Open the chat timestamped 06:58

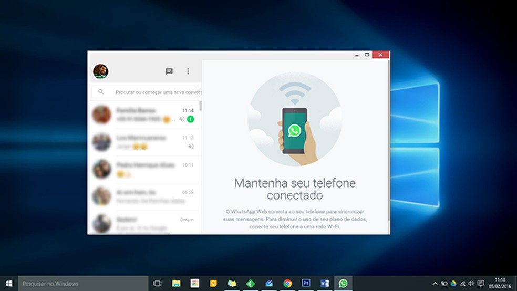[x=144, y=196]
